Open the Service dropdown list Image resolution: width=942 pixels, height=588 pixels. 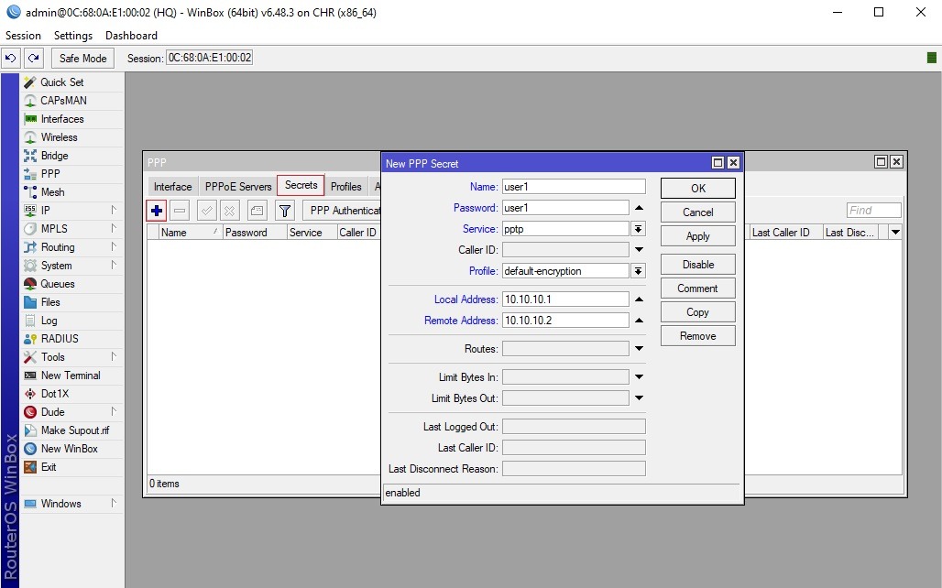pos(639,229)
